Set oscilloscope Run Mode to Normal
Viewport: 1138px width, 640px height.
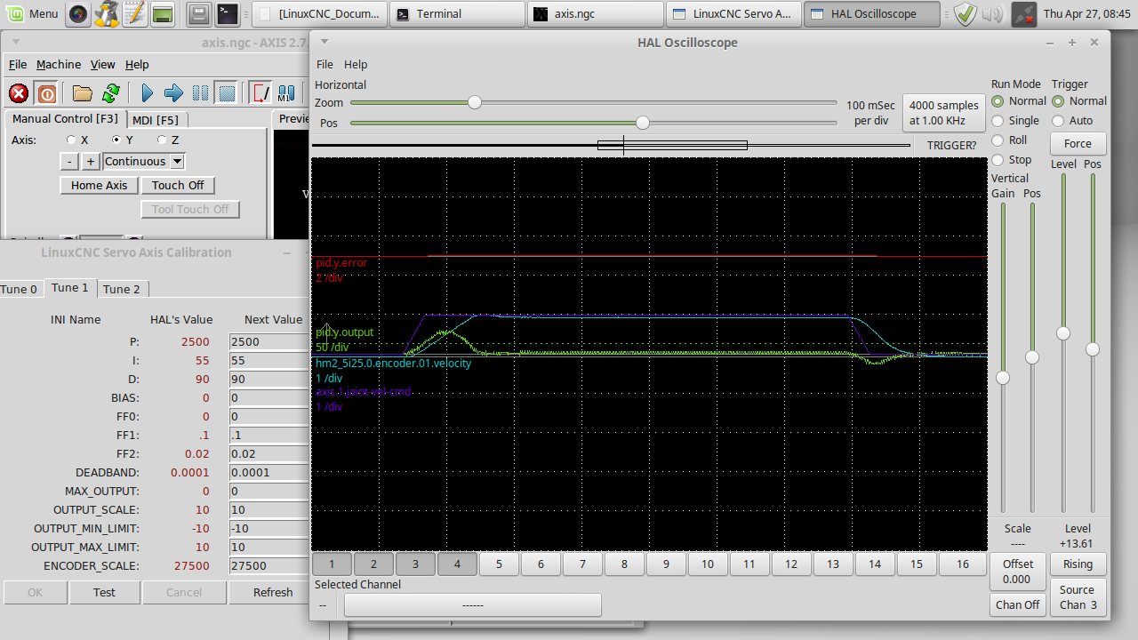[998, 101]
